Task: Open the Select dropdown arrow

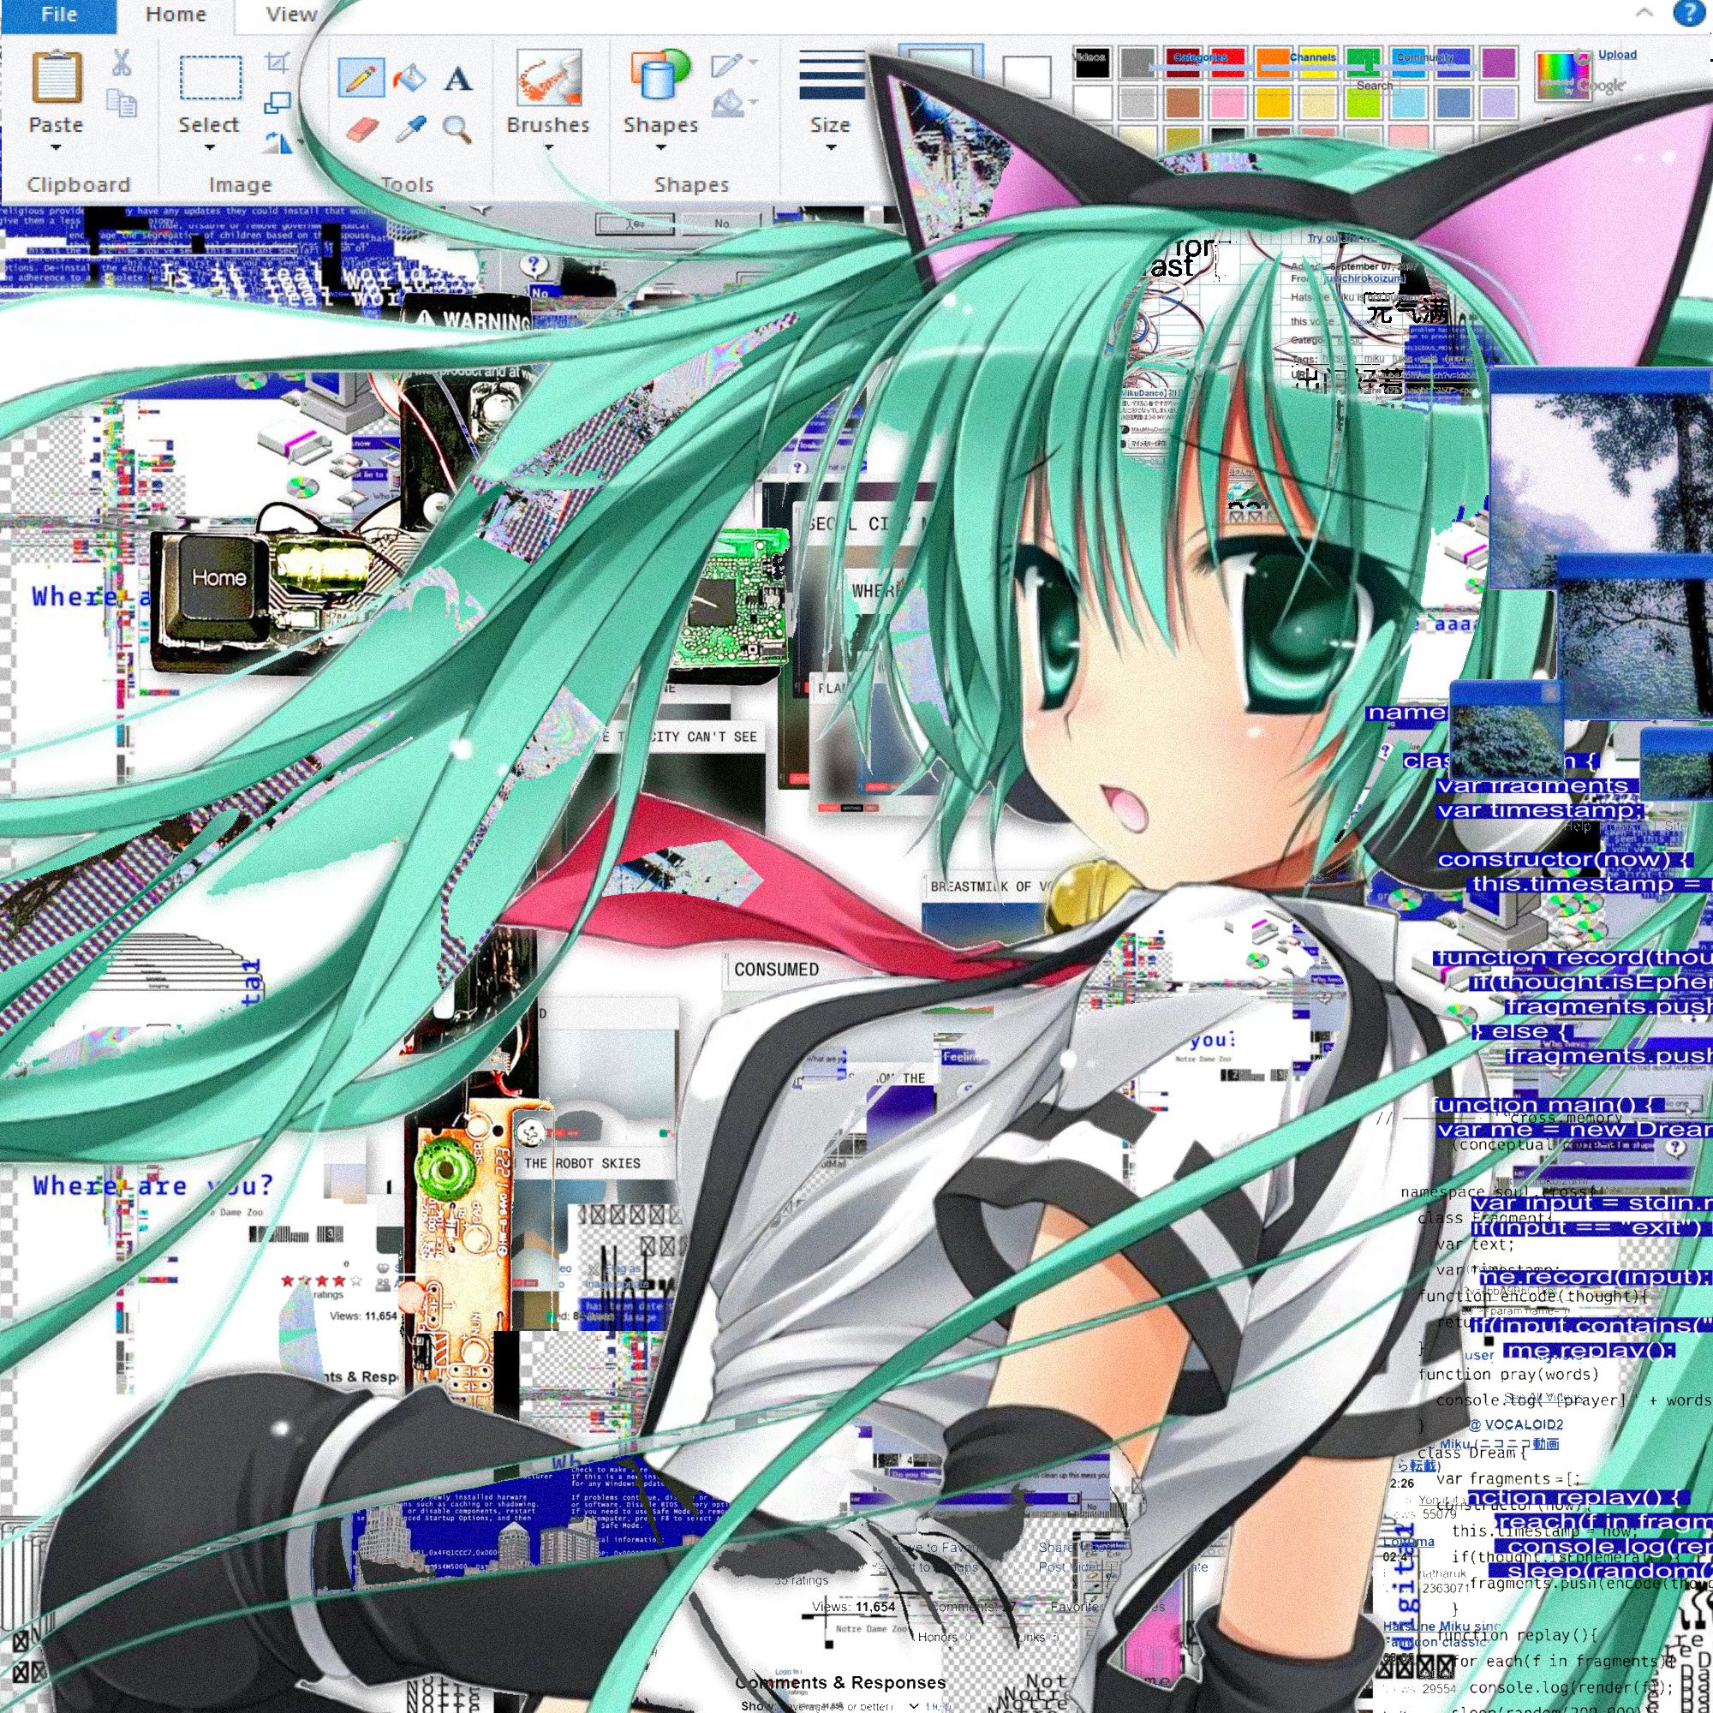Action: tap(209, 147)
